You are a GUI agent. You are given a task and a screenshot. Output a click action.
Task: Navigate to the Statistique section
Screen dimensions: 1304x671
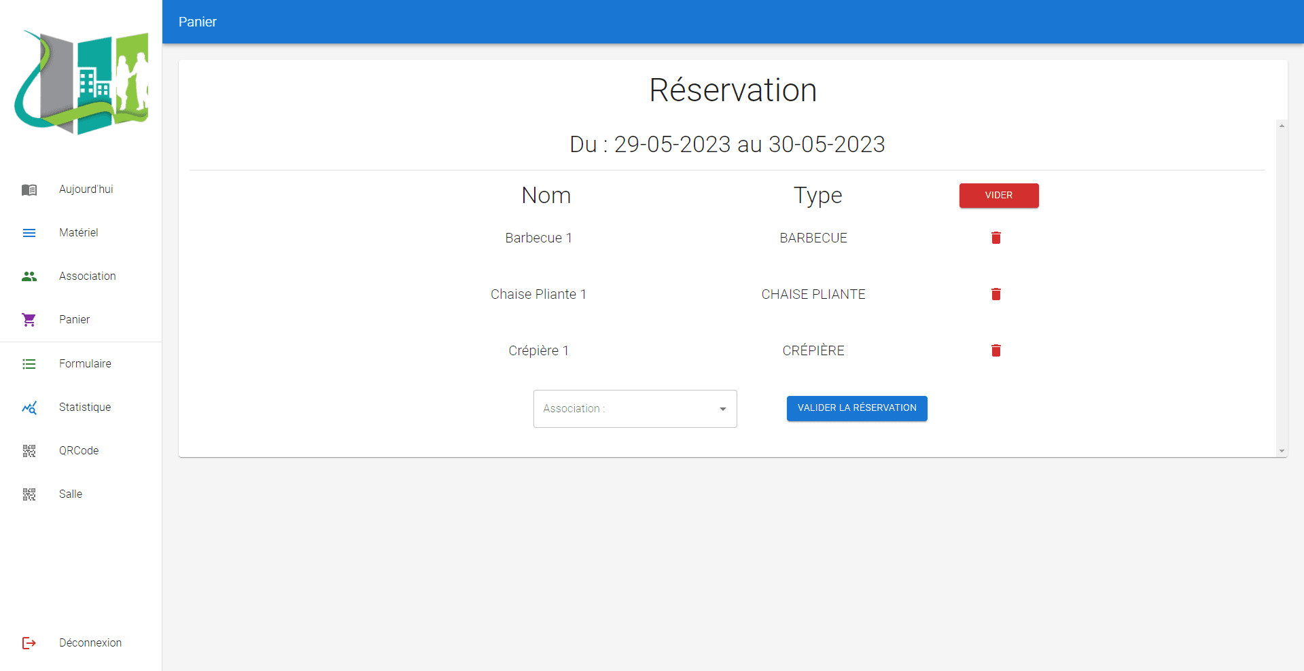point(85,407)
